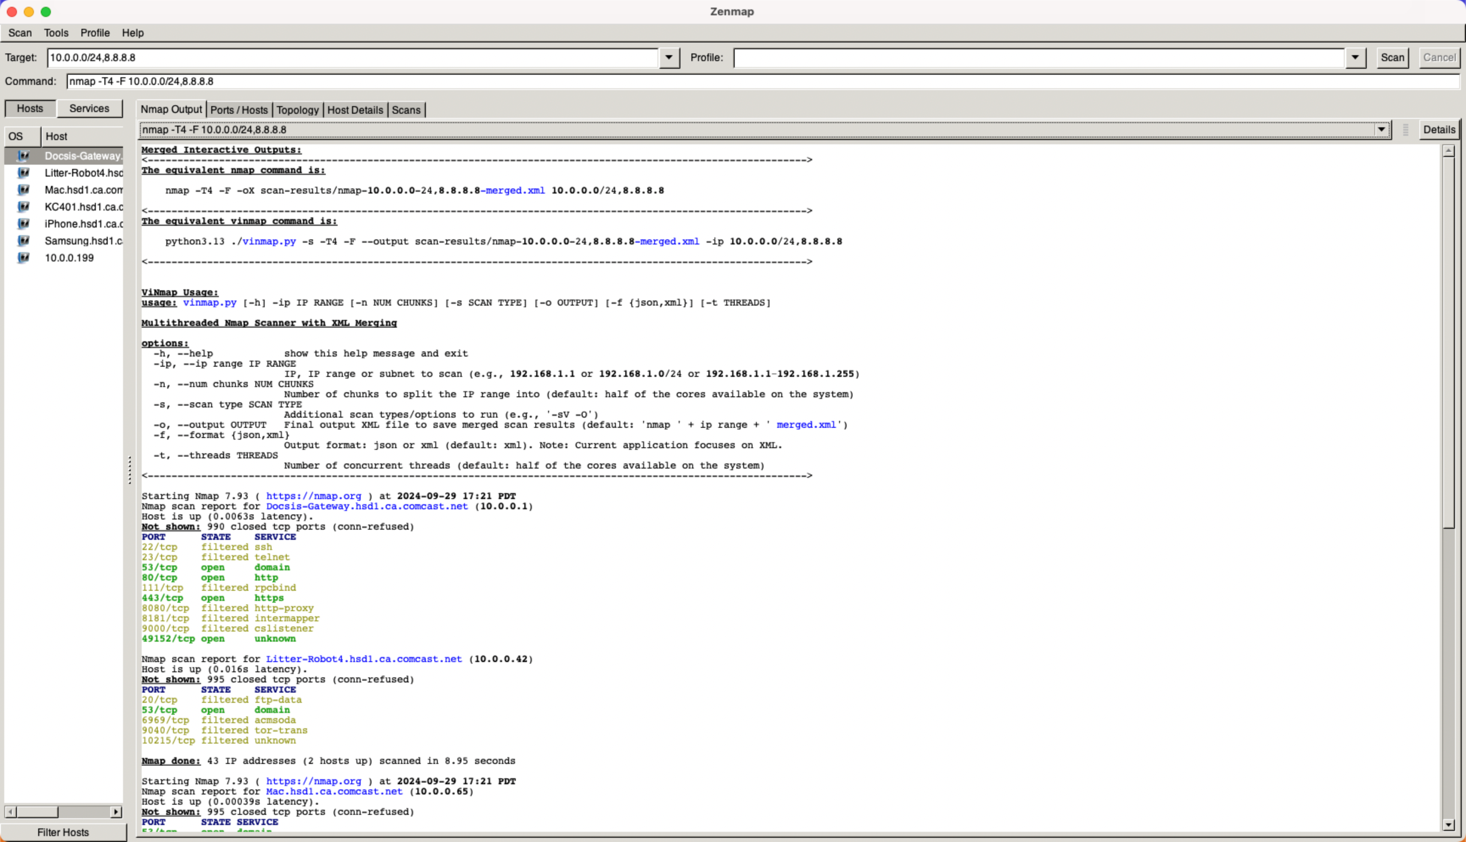Image resolution: width=1466 pixels, height=842 pixels.
Task: Expand the Profile dropdown
Action: [x=1355, y=57]
